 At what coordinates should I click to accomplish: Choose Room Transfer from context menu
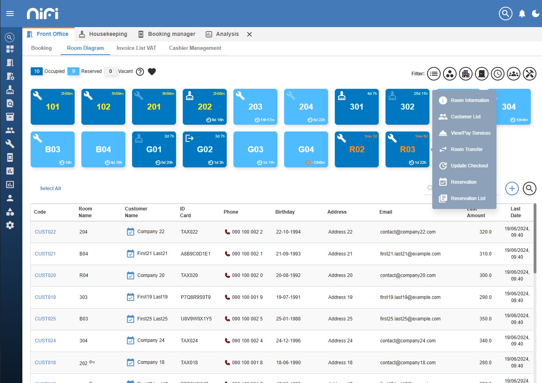point(464,149)
